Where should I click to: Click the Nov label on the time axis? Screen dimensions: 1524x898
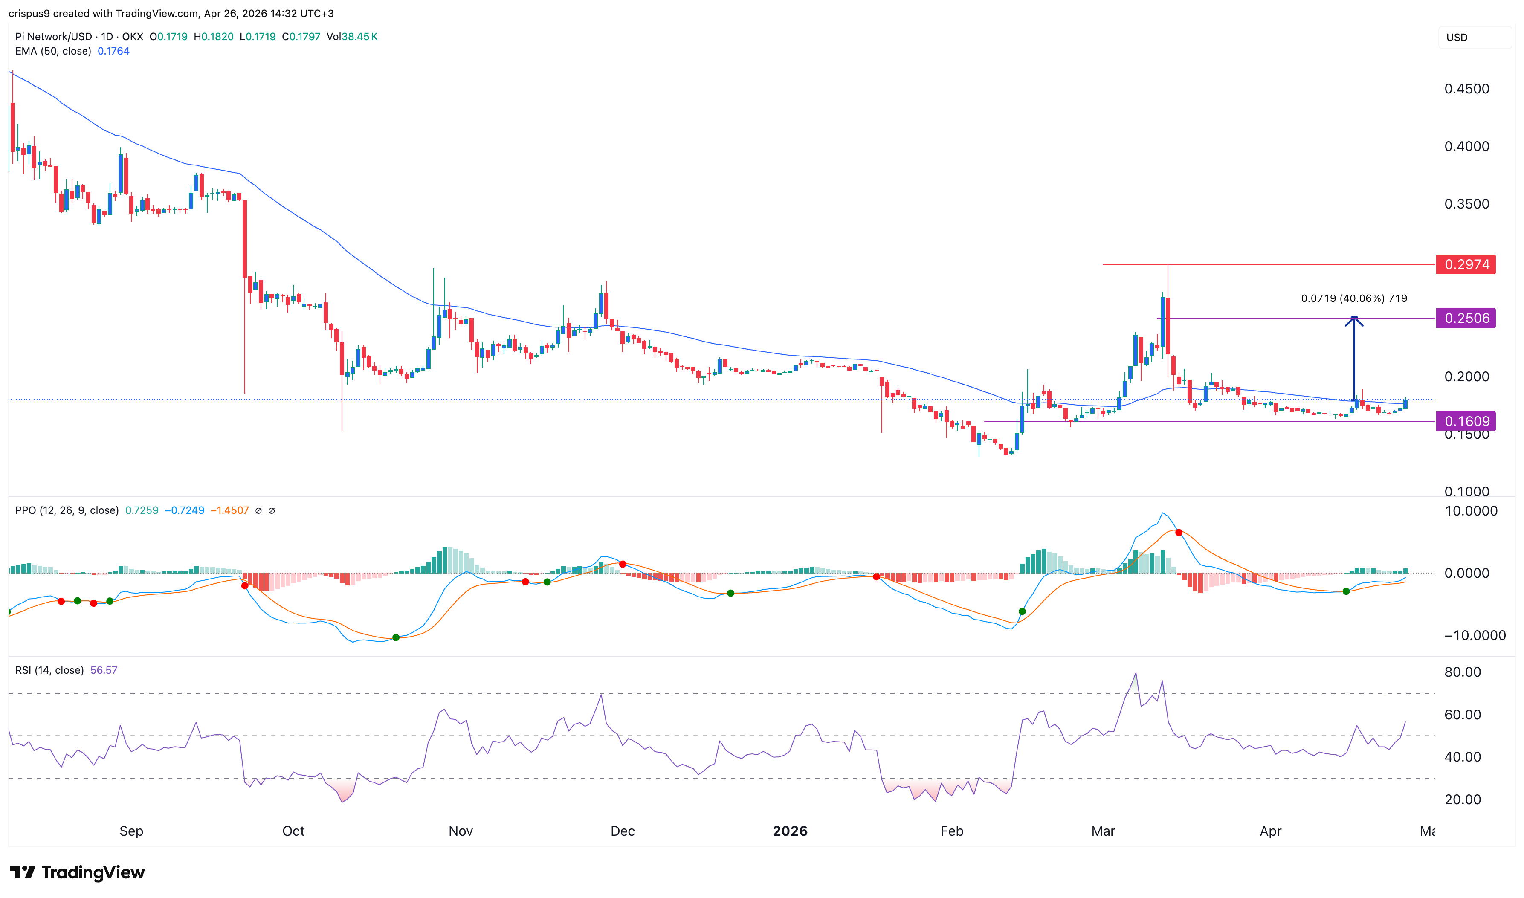coord(461,831)
